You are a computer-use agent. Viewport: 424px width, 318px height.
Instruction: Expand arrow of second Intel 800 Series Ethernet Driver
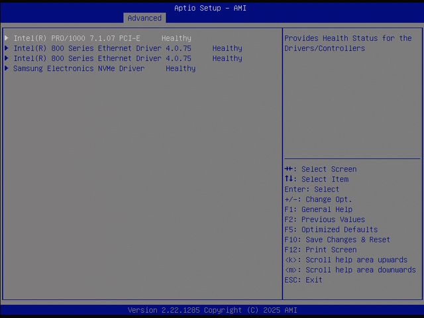(x=7, y=58)
